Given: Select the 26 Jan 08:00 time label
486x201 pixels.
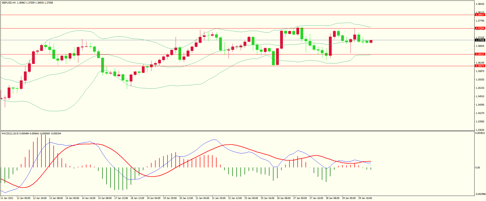Looking at the screenshot, I should [284, 198].
